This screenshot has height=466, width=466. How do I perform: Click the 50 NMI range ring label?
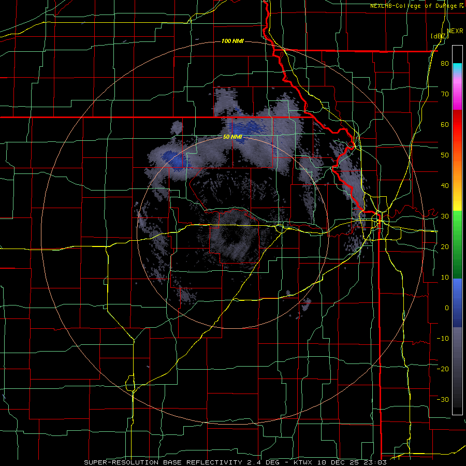coord(232,137)
